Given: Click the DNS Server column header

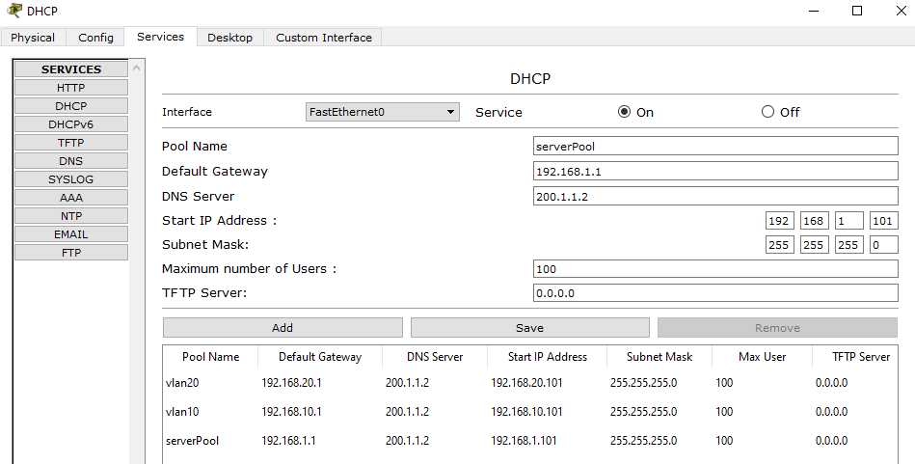Looking at the screenshot, I should (x=435, y=357).
